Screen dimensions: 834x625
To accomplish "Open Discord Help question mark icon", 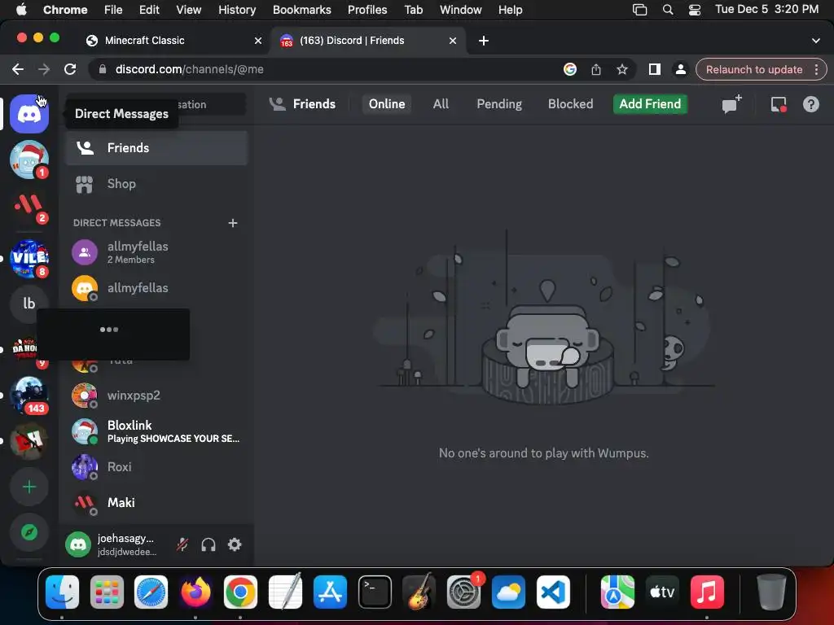I will tap(810, 104).
